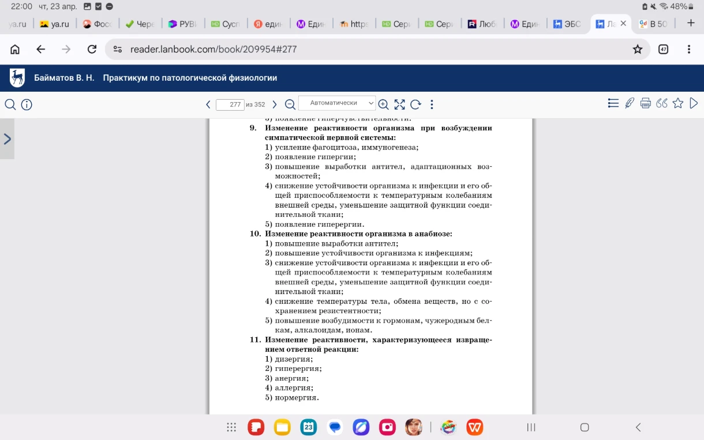Screen dimensions: 704x440
Task: Click the book title Практикум по патологической физиологии
Action: point(190,78)
